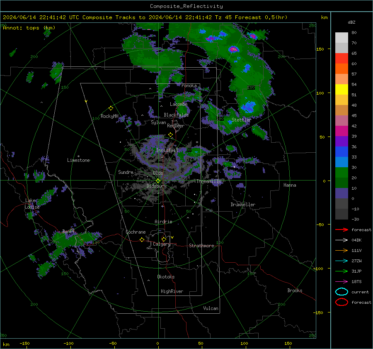Screen dimensions: 373x349
Task: Click the UTC Composite Tracks timestamp header
Action: tap(145, 17)
